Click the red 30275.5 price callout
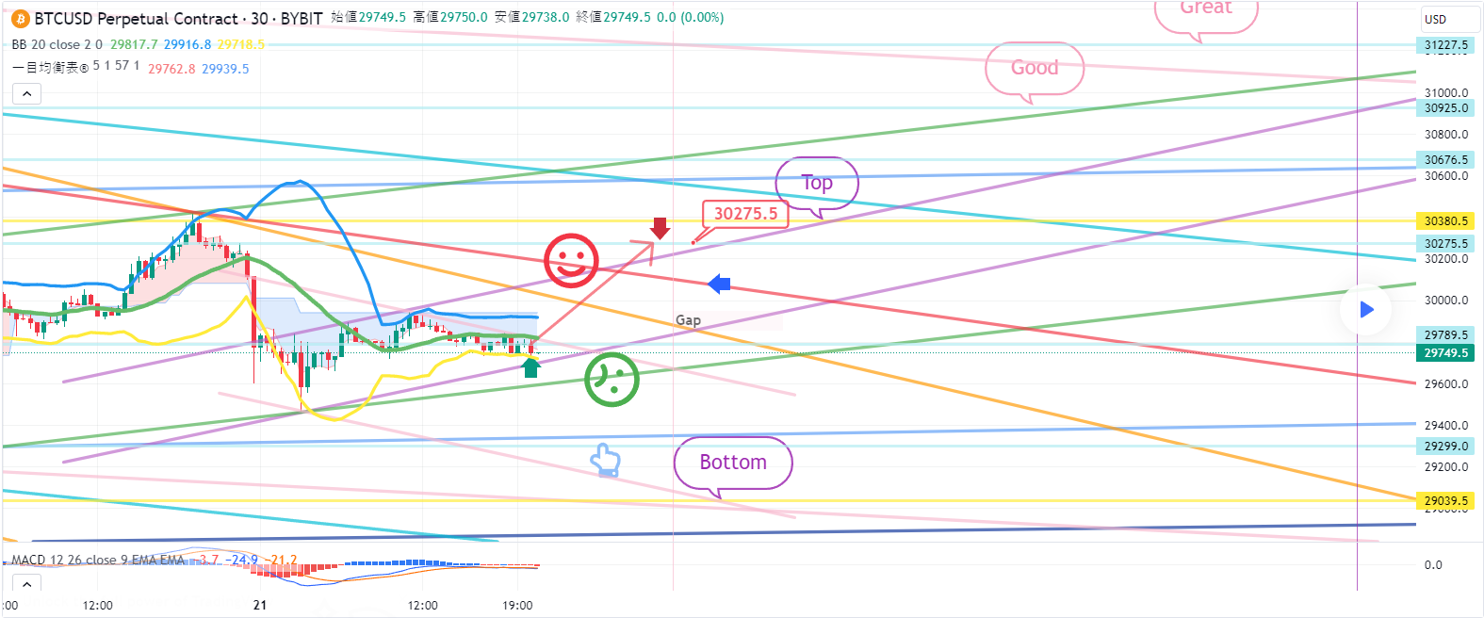The width and height of the screenshot is (1484, 618). click(x=745, y=214)
